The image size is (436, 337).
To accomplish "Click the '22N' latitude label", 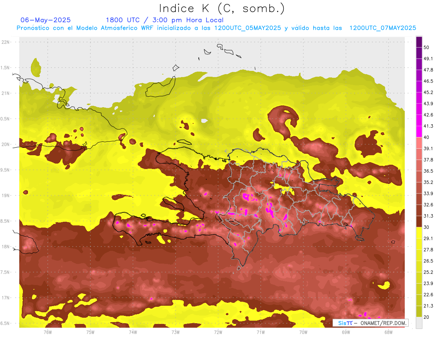I will tap(6, 42).
